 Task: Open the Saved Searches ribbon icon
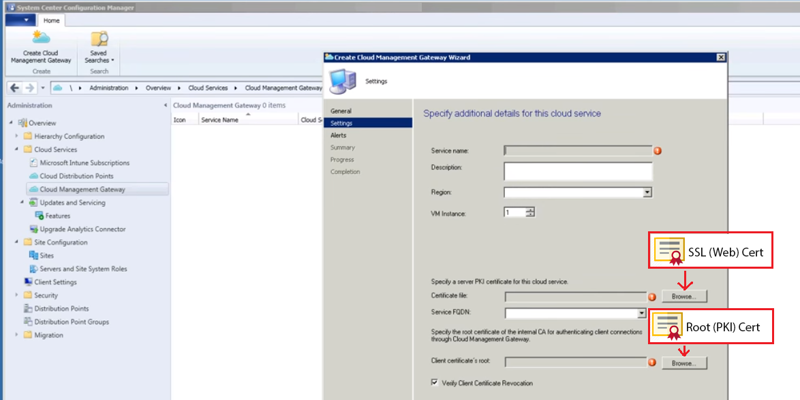tap(99, 39)
